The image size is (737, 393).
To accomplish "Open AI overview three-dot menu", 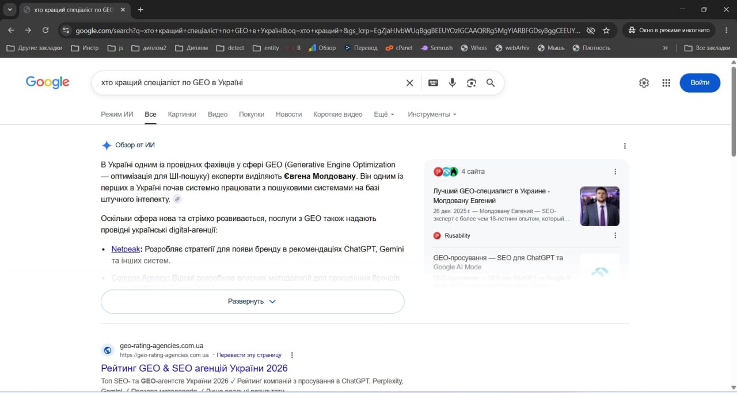I will pos(625,146).
